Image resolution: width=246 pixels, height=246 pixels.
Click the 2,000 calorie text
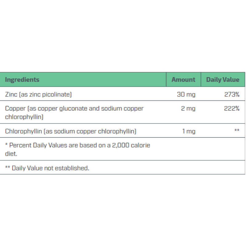point(131,146)
